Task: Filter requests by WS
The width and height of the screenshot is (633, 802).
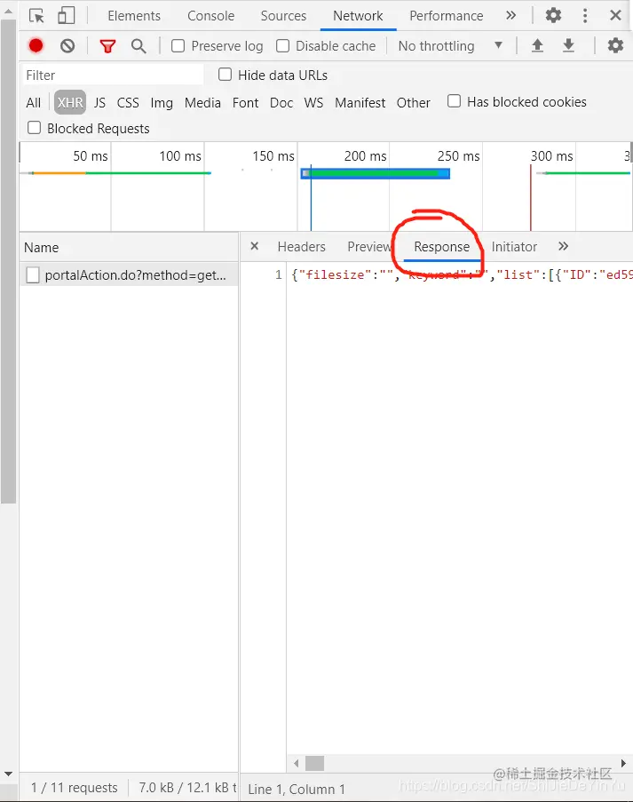Action: click(313, 103)
